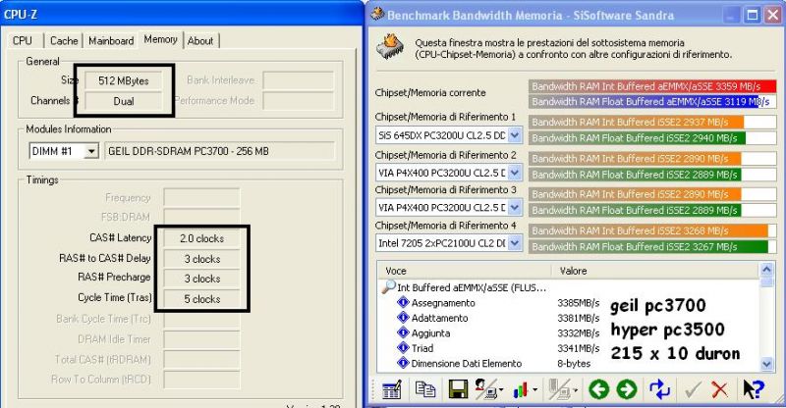This screenshot has width=786, height=408.
Task: Click the blue diamond icon beside Adattamento
Action: click(x=403, y=317)
